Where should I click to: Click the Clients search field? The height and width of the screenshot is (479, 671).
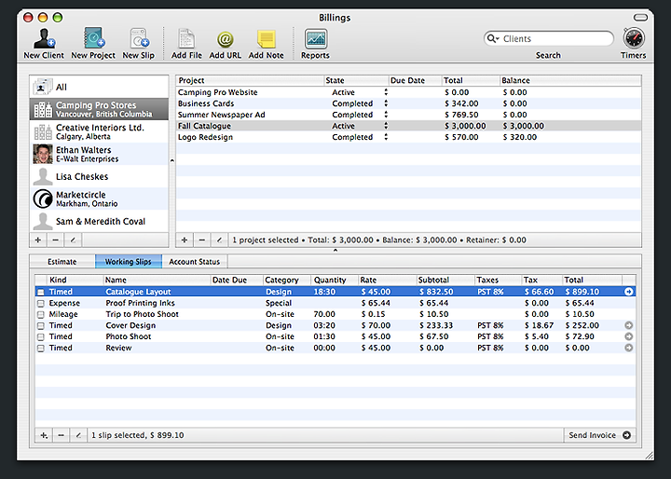pyautogui.click(x=549, y=38)
